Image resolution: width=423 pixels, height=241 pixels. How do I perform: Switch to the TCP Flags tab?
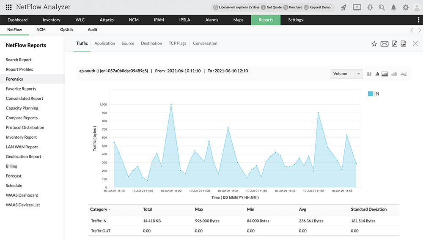(x=177, y=43)
